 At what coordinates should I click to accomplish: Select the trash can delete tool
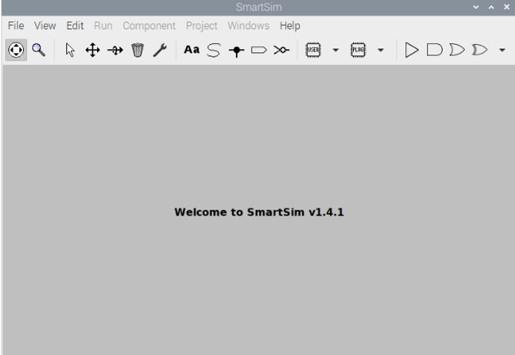(x=137, y=50)
